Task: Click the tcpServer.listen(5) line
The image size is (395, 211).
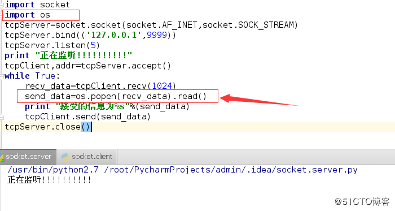Action: click(x=52, y=45)
